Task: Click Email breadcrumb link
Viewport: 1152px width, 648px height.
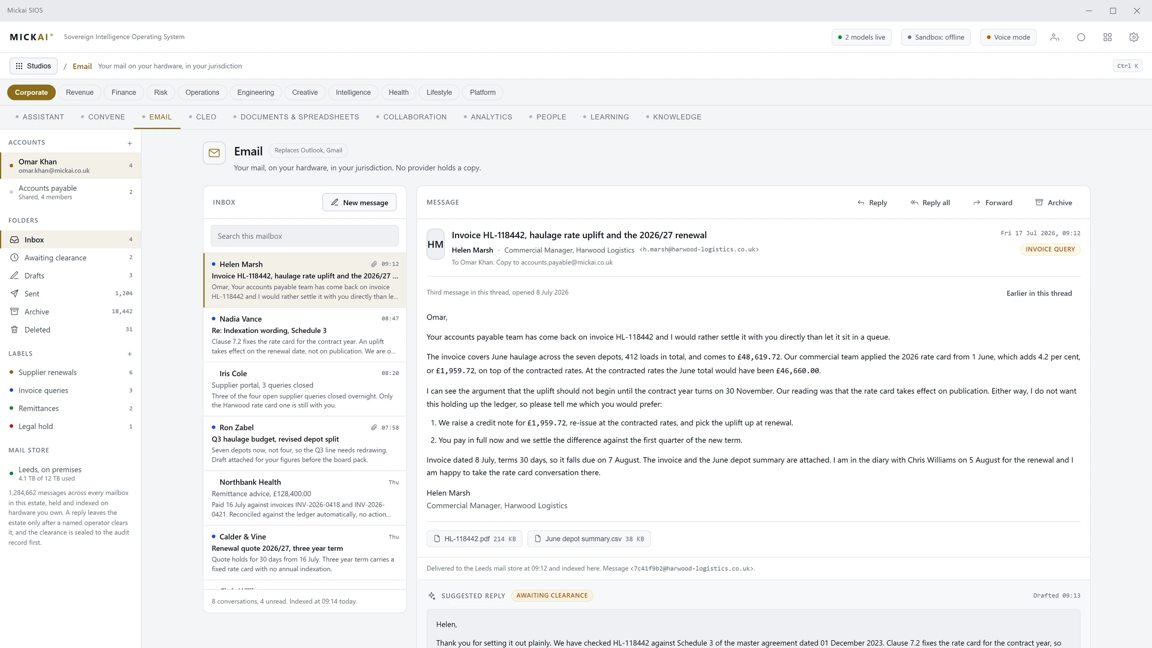Action: 82,66
